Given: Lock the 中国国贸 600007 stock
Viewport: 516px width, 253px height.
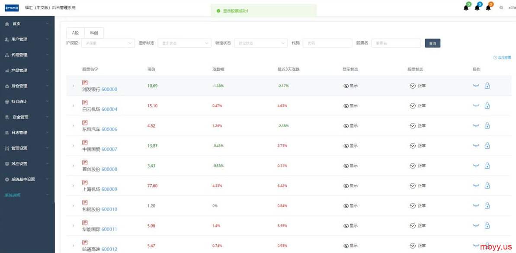Looking at the screenshot, I should (487, 146).
